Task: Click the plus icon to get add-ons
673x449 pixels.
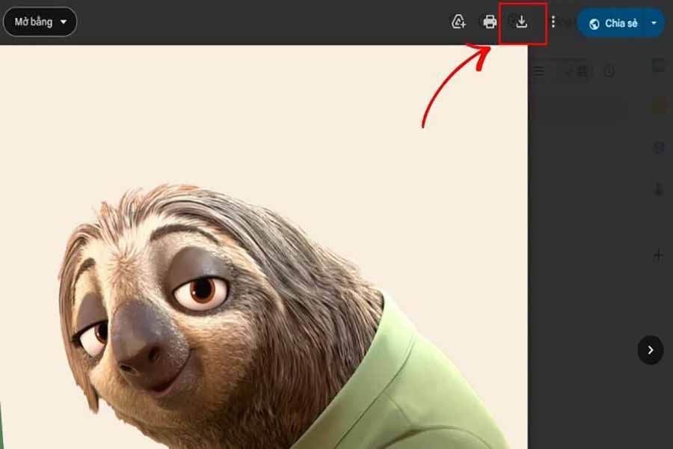Action: point(658,256)
